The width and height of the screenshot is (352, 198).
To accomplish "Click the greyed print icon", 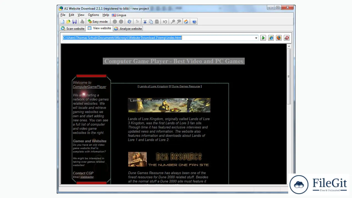I will pyautogui.click(x=82, y=22).
